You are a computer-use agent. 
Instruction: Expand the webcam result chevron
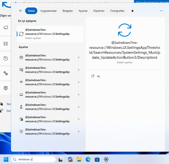(x=79, y=107)
